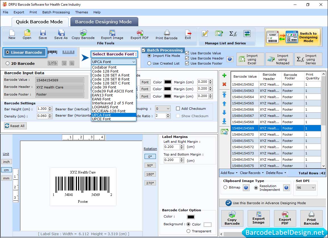The image size is (328, 238).
Task: Set rotation to 90° button
Action: (x=150, y=165)
